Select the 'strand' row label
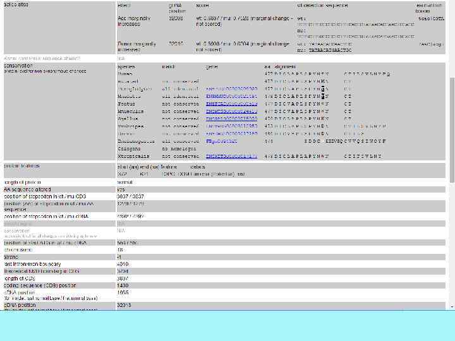Screen dimensions: 455x341 (x=11, y=257)
